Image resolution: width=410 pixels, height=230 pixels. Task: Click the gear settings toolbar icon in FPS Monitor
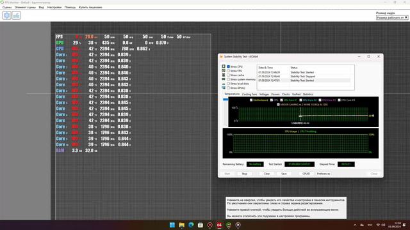tap(7, 15)
